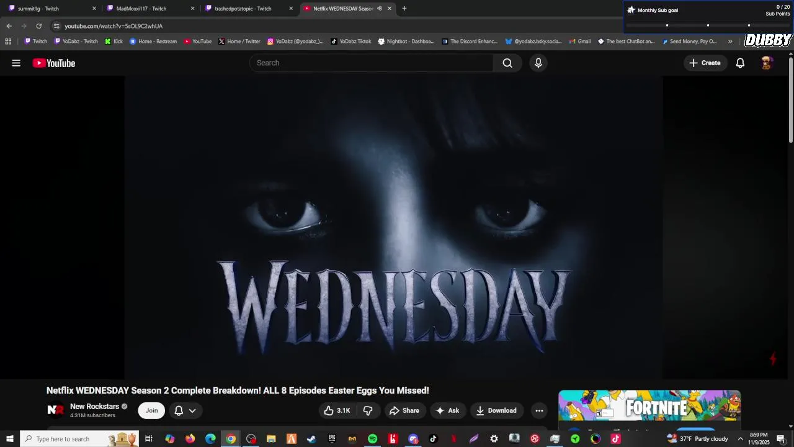Close the trashedpotatopie tab
Image resolution: width=794 pixels, height=447 pixels.
[291, 9]
